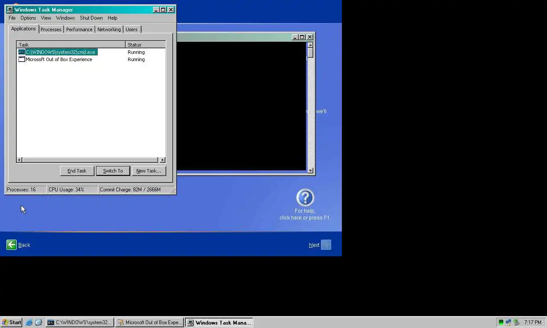The width and height of the screenshot is (547, 328).
Task: Sort by the Status column header
Action: tap(145, 44)
